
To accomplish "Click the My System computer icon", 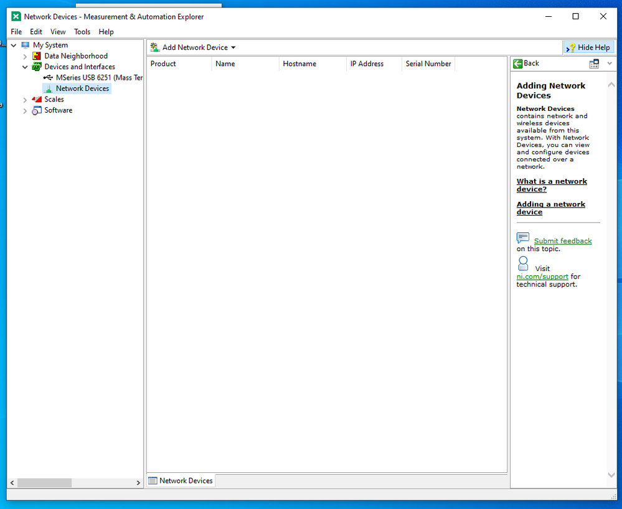I will click(x=26, y=45).
